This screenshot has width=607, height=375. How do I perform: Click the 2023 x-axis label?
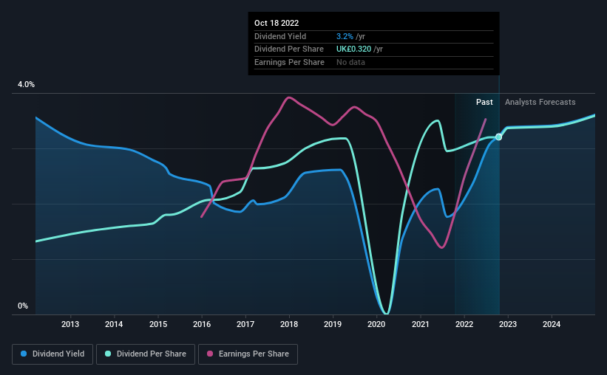pos(508,324)
